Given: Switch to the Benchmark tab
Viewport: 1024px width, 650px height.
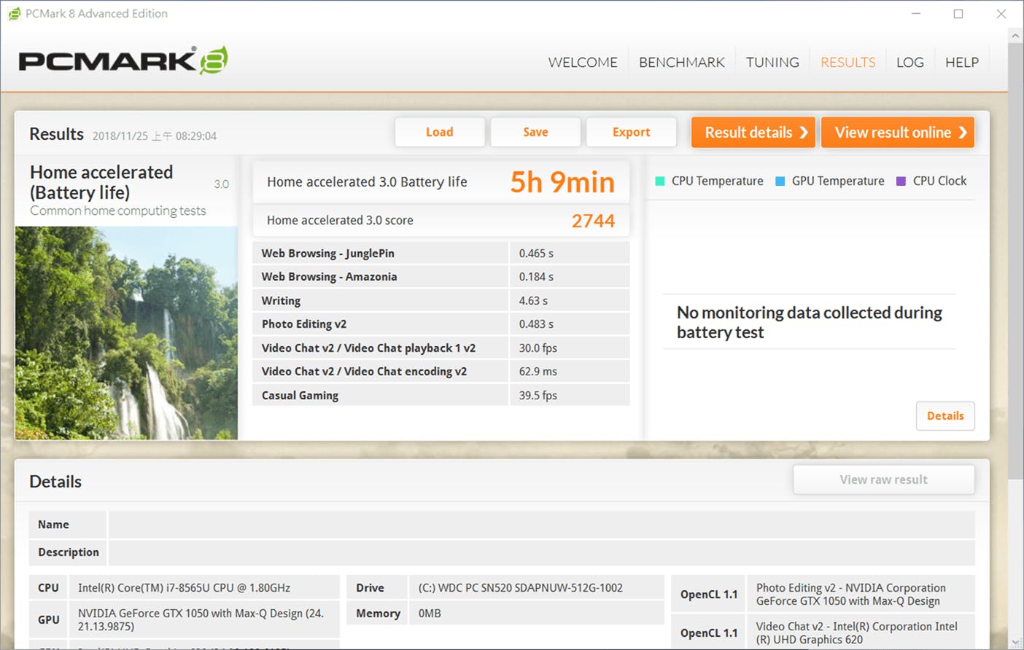Looking at the screenshot, I should (x=681, y=63).
